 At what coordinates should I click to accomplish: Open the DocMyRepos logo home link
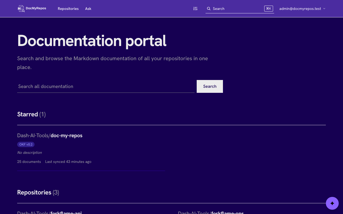[32, 9]
